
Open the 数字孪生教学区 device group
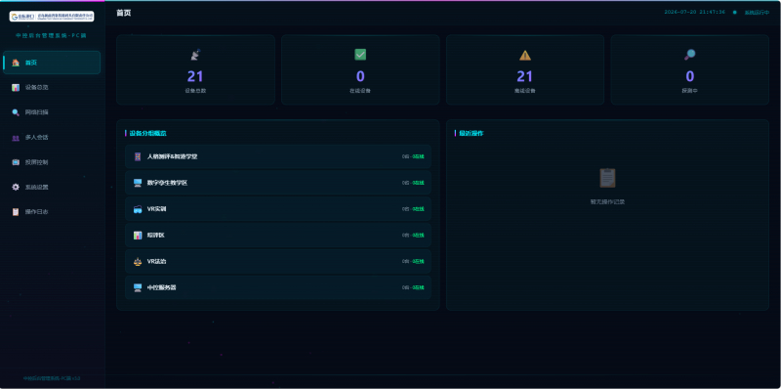click(278, 183)
